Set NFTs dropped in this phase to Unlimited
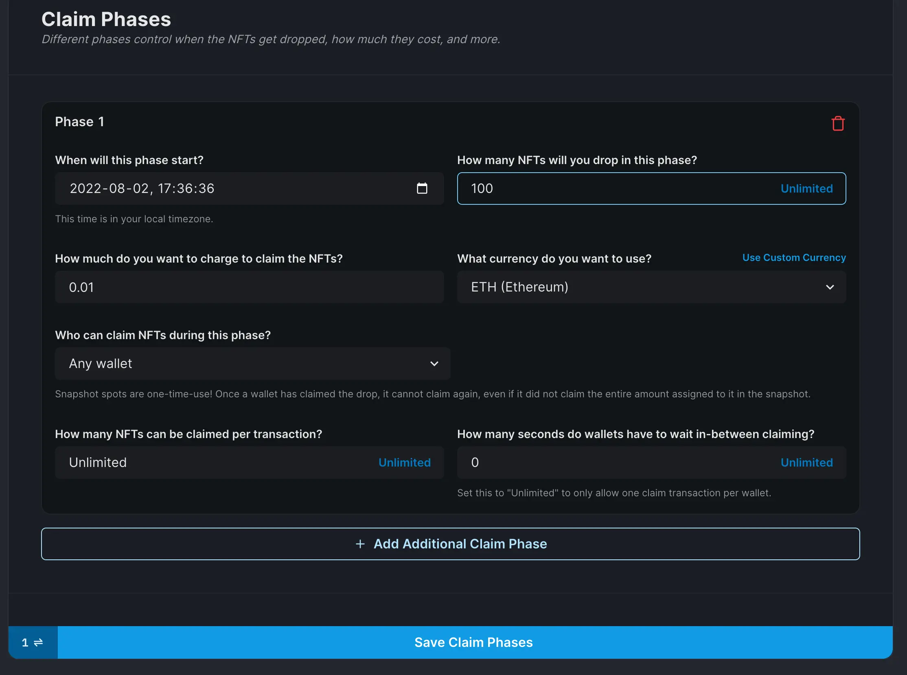Viewport: 907px width, 675px height. point(806,188)
